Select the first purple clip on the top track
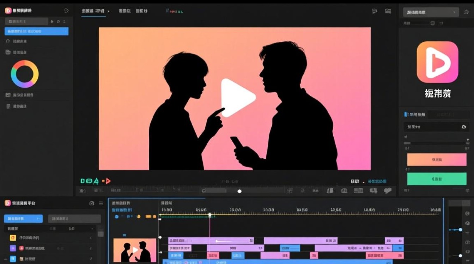This screenshot has width=474, height=264. click(x=211, y=241)
